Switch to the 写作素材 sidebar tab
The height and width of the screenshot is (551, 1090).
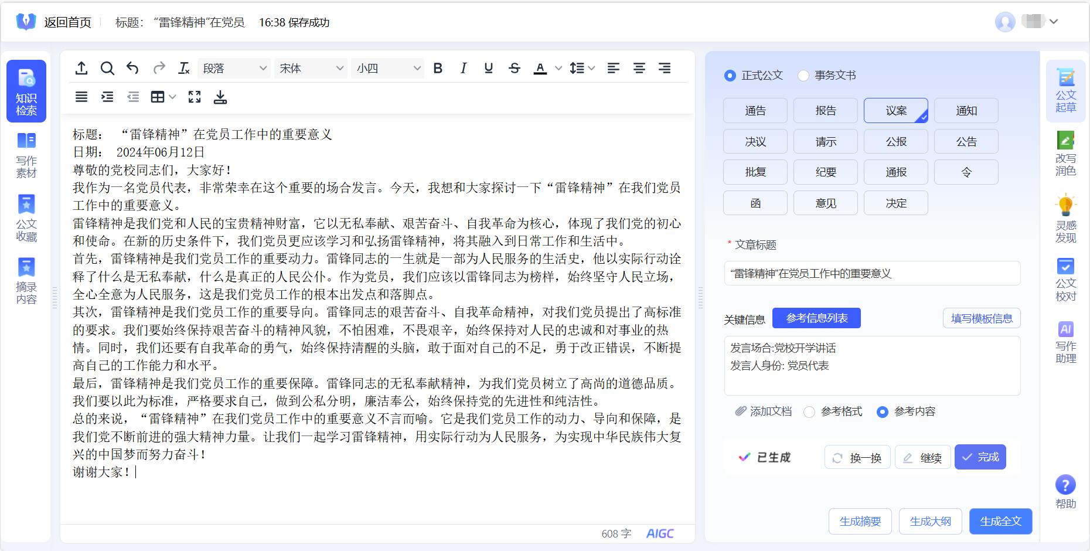click(26, 155)
